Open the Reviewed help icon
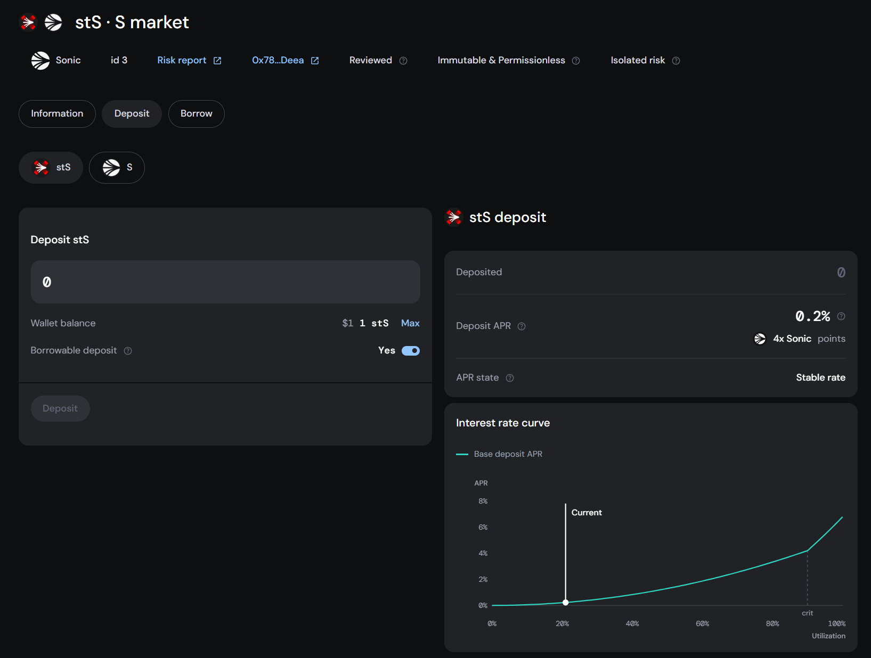The image size is (871, 658). [x=403, y=61]
